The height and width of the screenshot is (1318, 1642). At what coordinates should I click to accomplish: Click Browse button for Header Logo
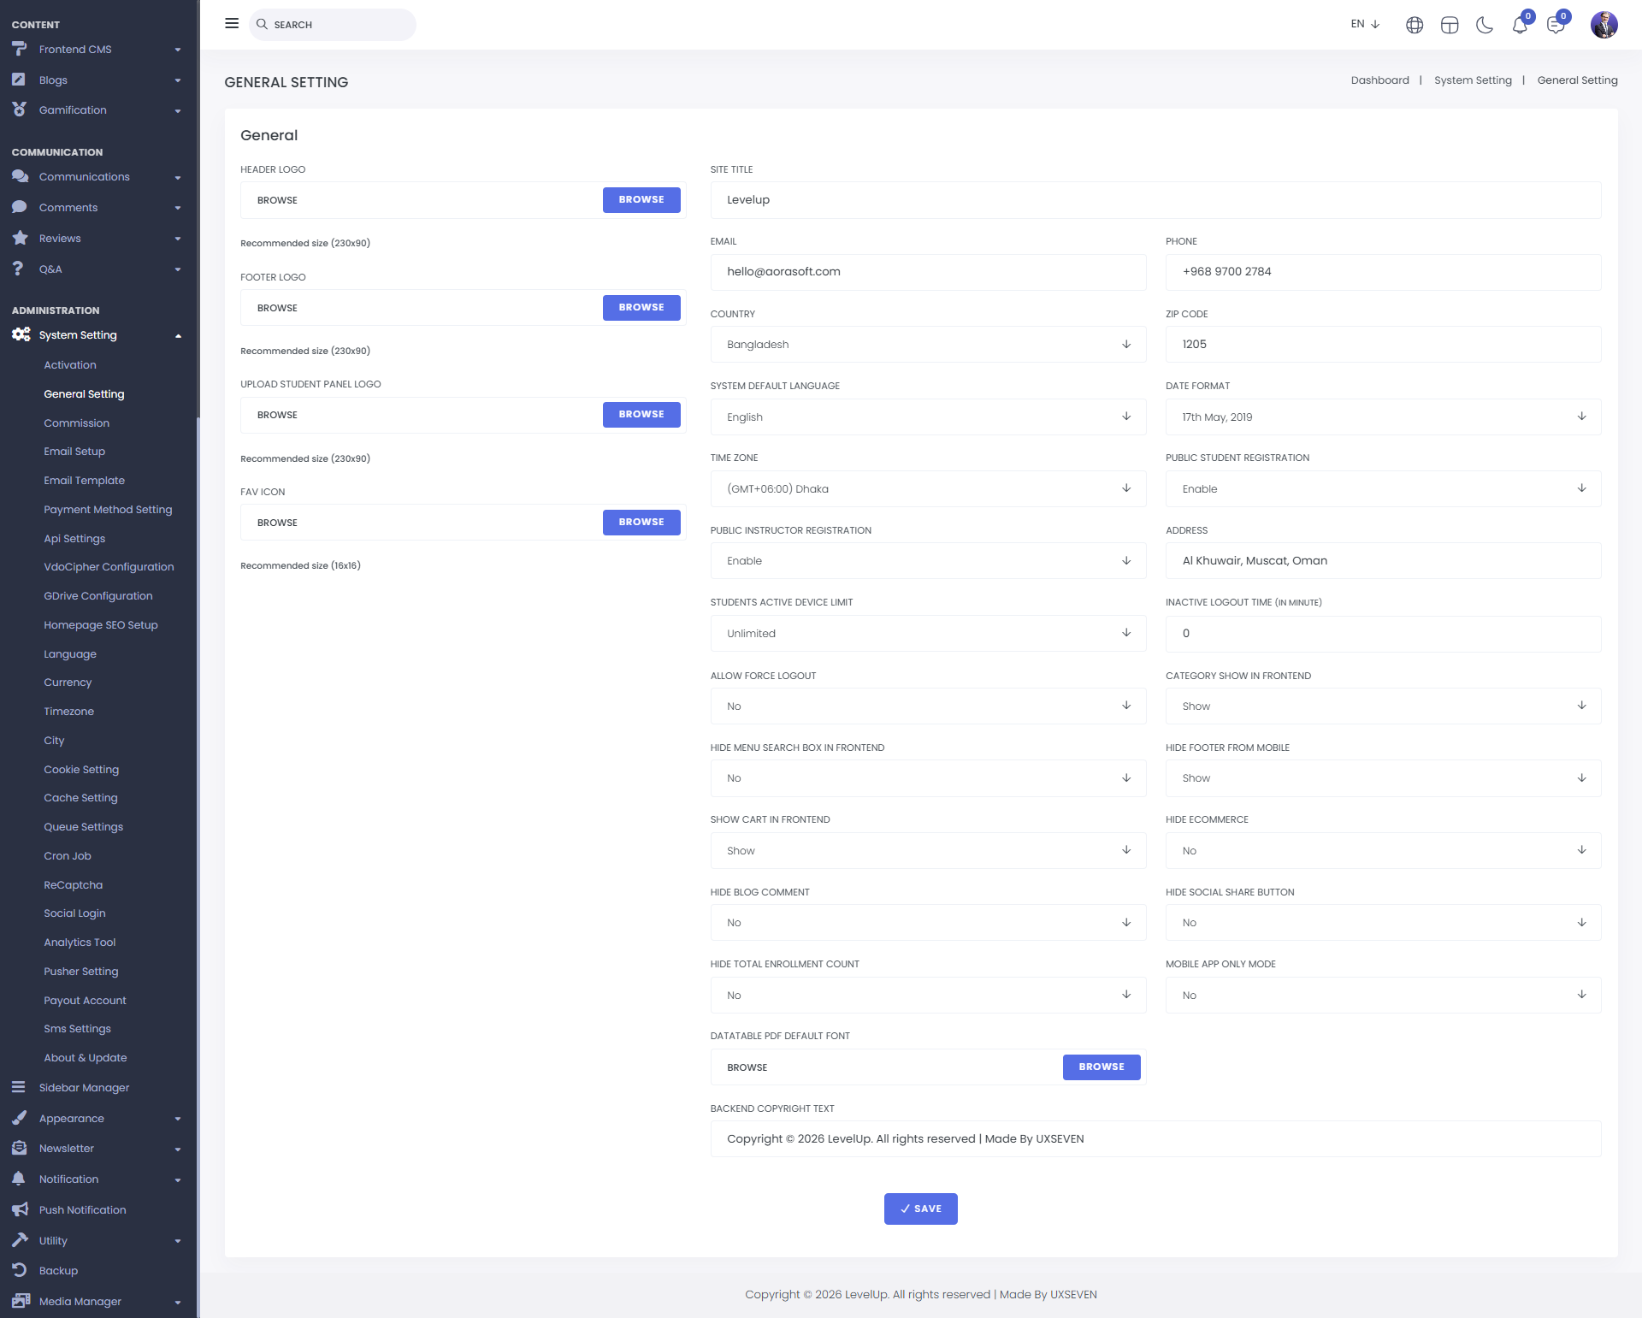(x=641, y=200)
